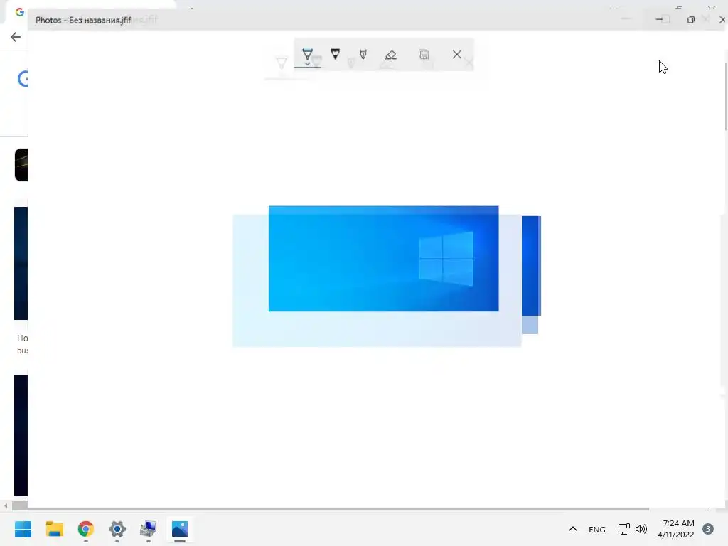Screen dimensions: 728x546
Task: Select the pencil drawing tool
Action: [336, 54]
